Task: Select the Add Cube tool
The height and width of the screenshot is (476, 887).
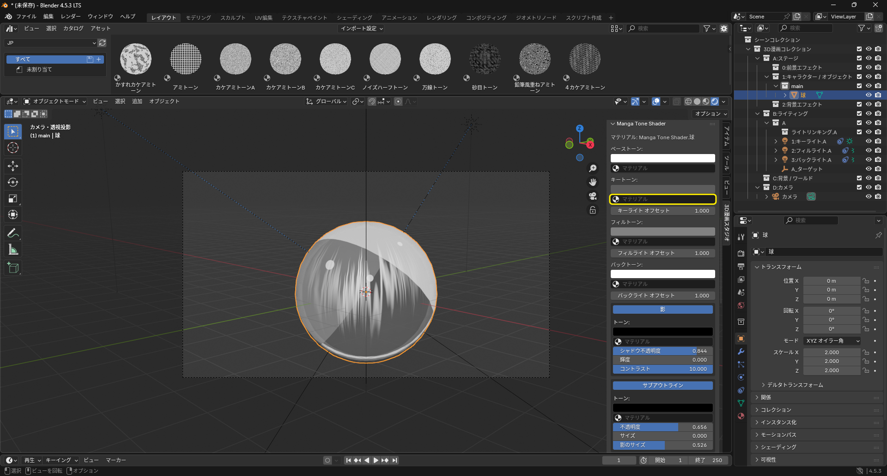Action: click(x=13, y=268)
